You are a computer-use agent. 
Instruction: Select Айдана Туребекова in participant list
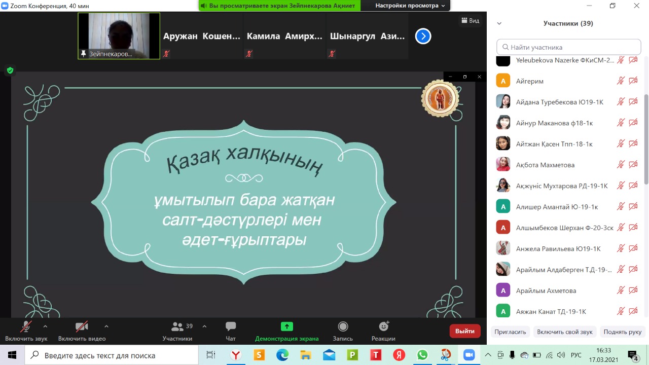(x=559, y=102)
